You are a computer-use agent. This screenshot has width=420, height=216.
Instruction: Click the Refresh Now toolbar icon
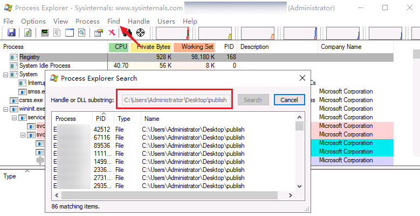(27, 33)
